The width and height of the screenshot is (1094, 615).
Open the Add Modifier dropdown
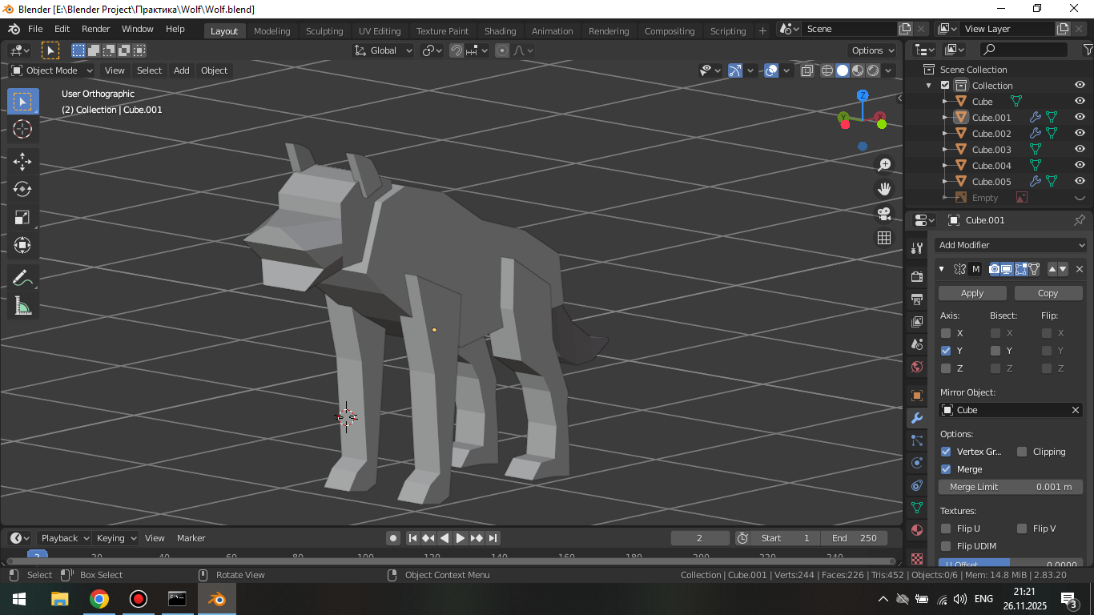pyautogui.click(x=1011, y=245)
